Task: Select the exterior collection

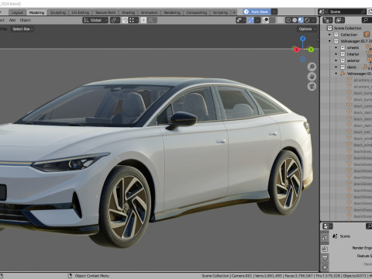Action: (x=353, y=60)
